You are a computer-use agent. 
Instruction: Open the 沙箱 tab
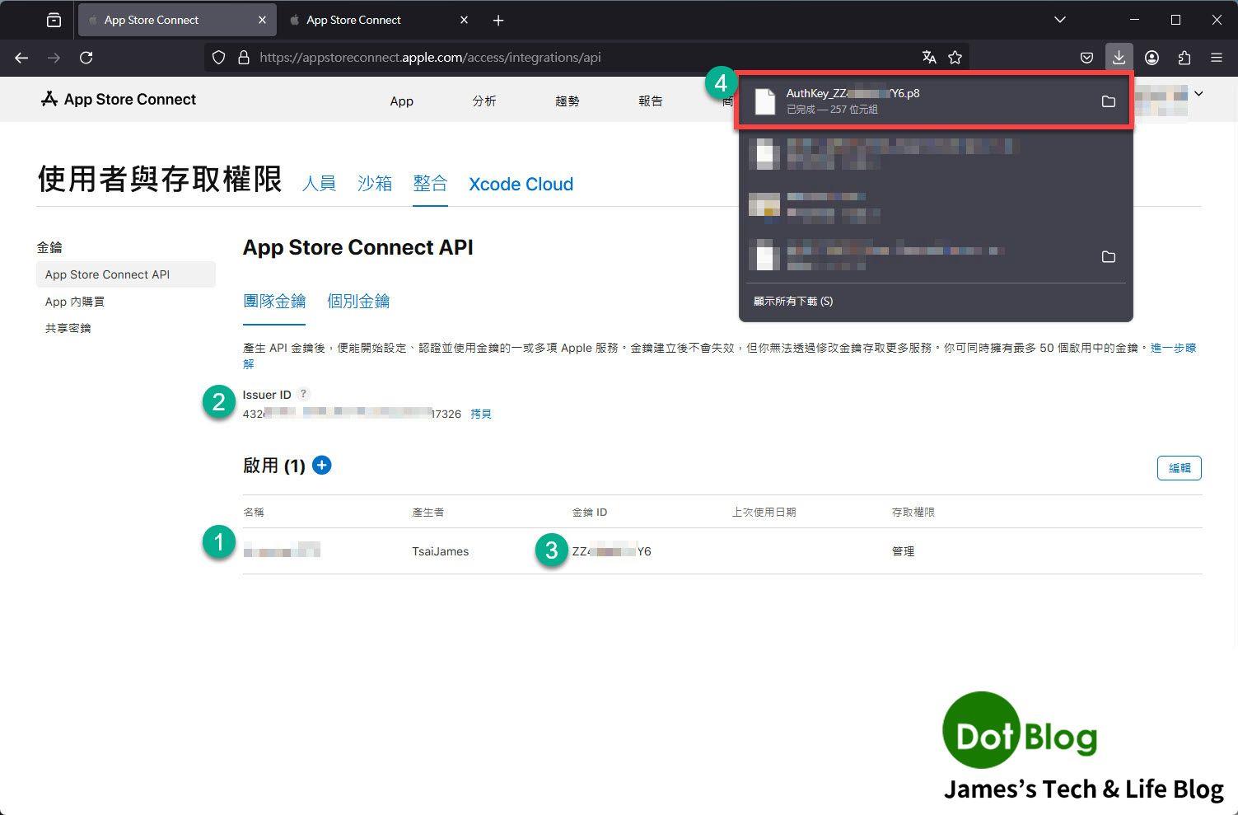(x=375, y=184)
